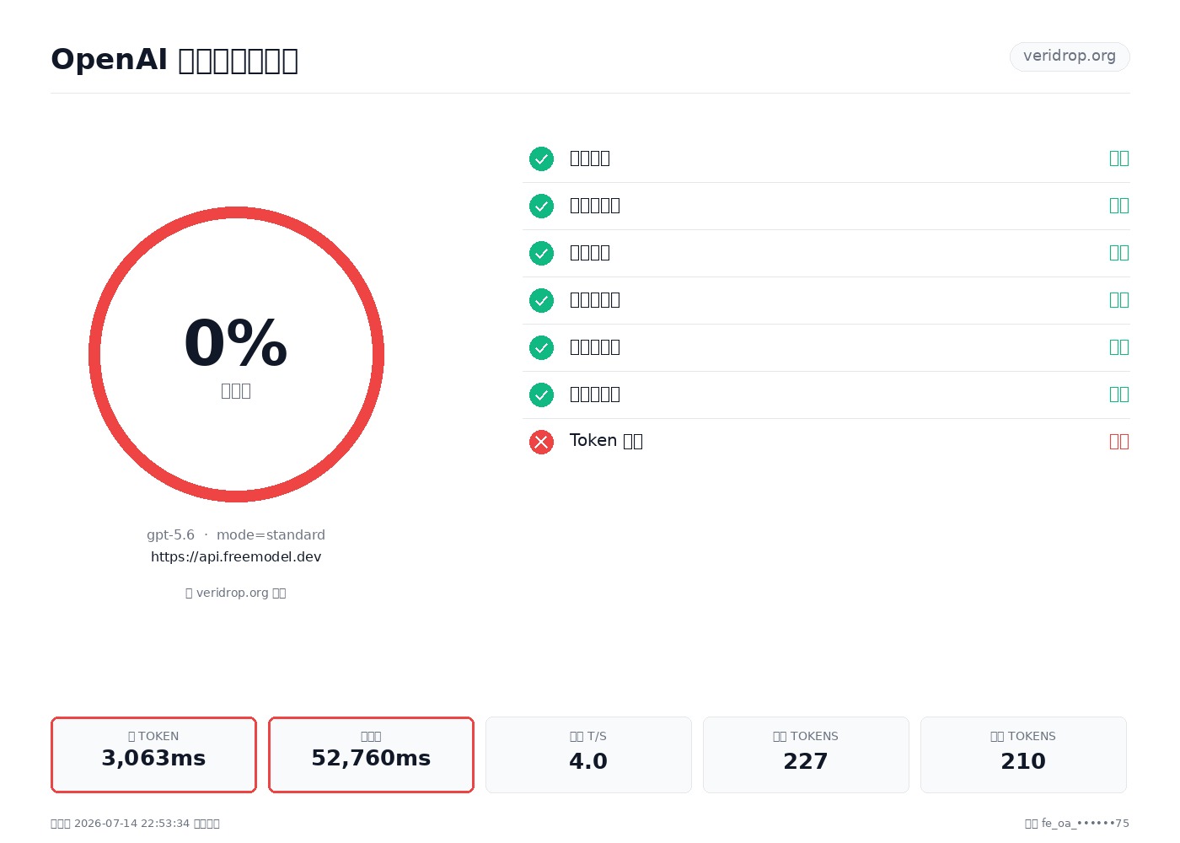Screen dimensions: 1180x843
Task: Select the "227" tokens value
Action: pos(806,761)
